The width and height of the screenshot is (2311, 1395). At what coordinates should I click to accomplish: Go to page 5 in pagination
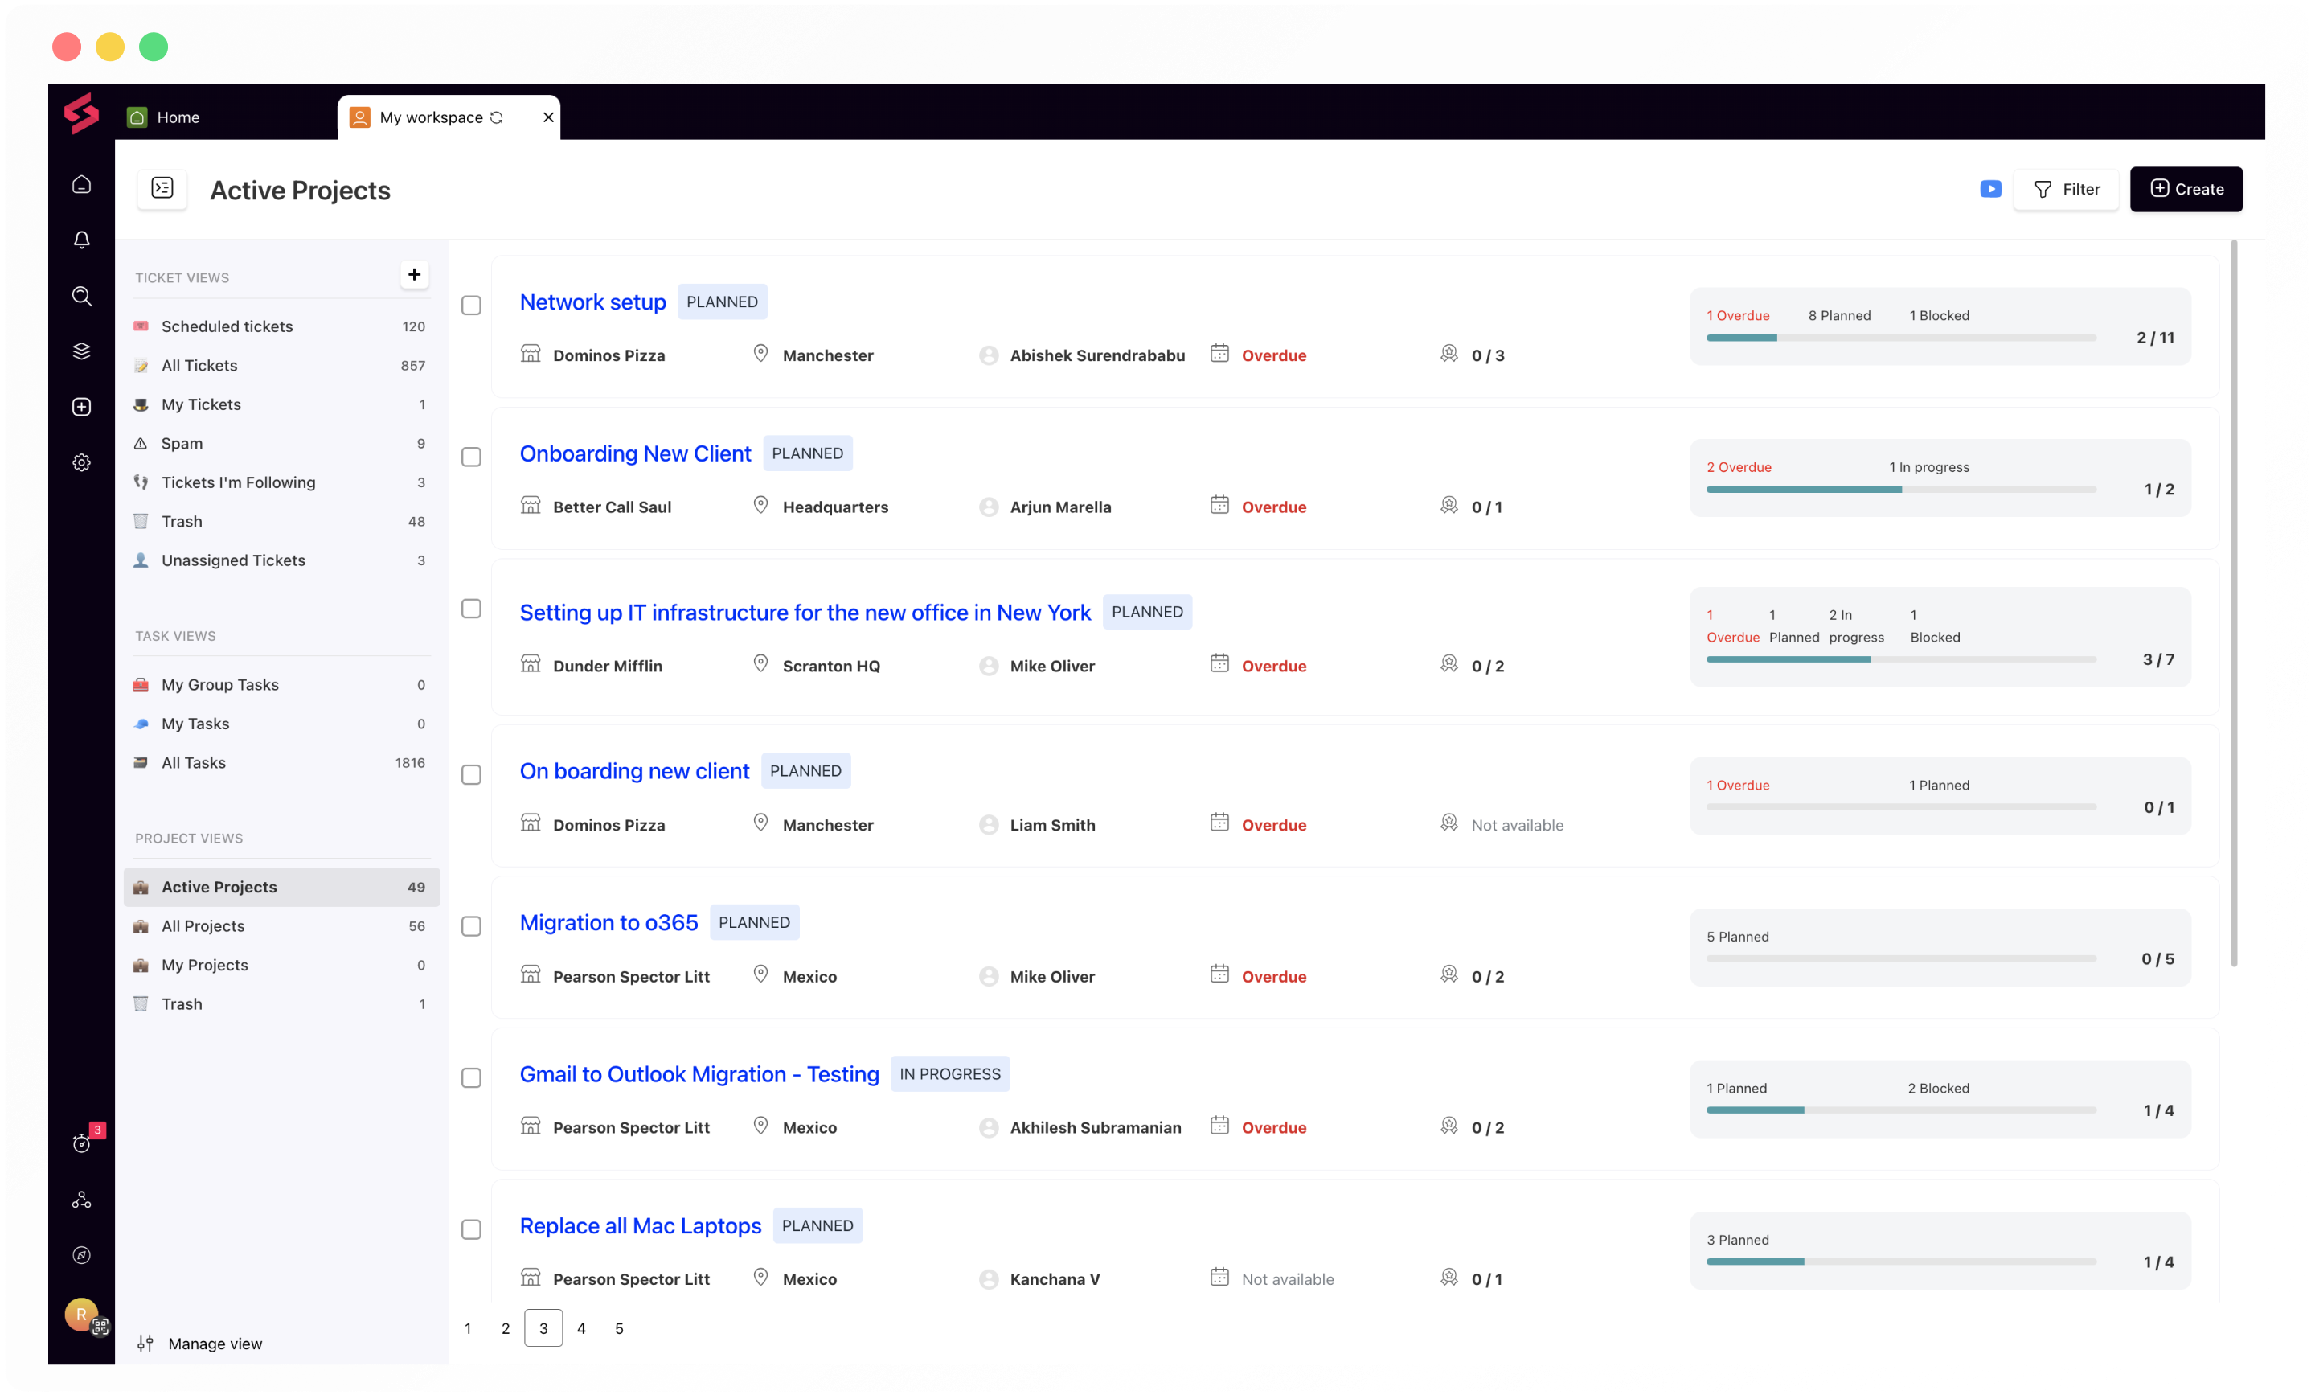(619, 1328)
